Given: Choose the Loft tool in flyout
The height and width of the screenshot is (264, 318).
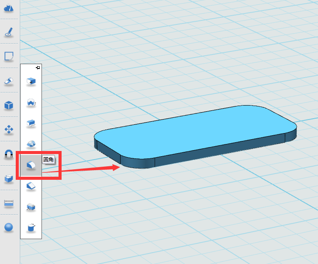Looking at the screenshot, I should click(31, 144).
